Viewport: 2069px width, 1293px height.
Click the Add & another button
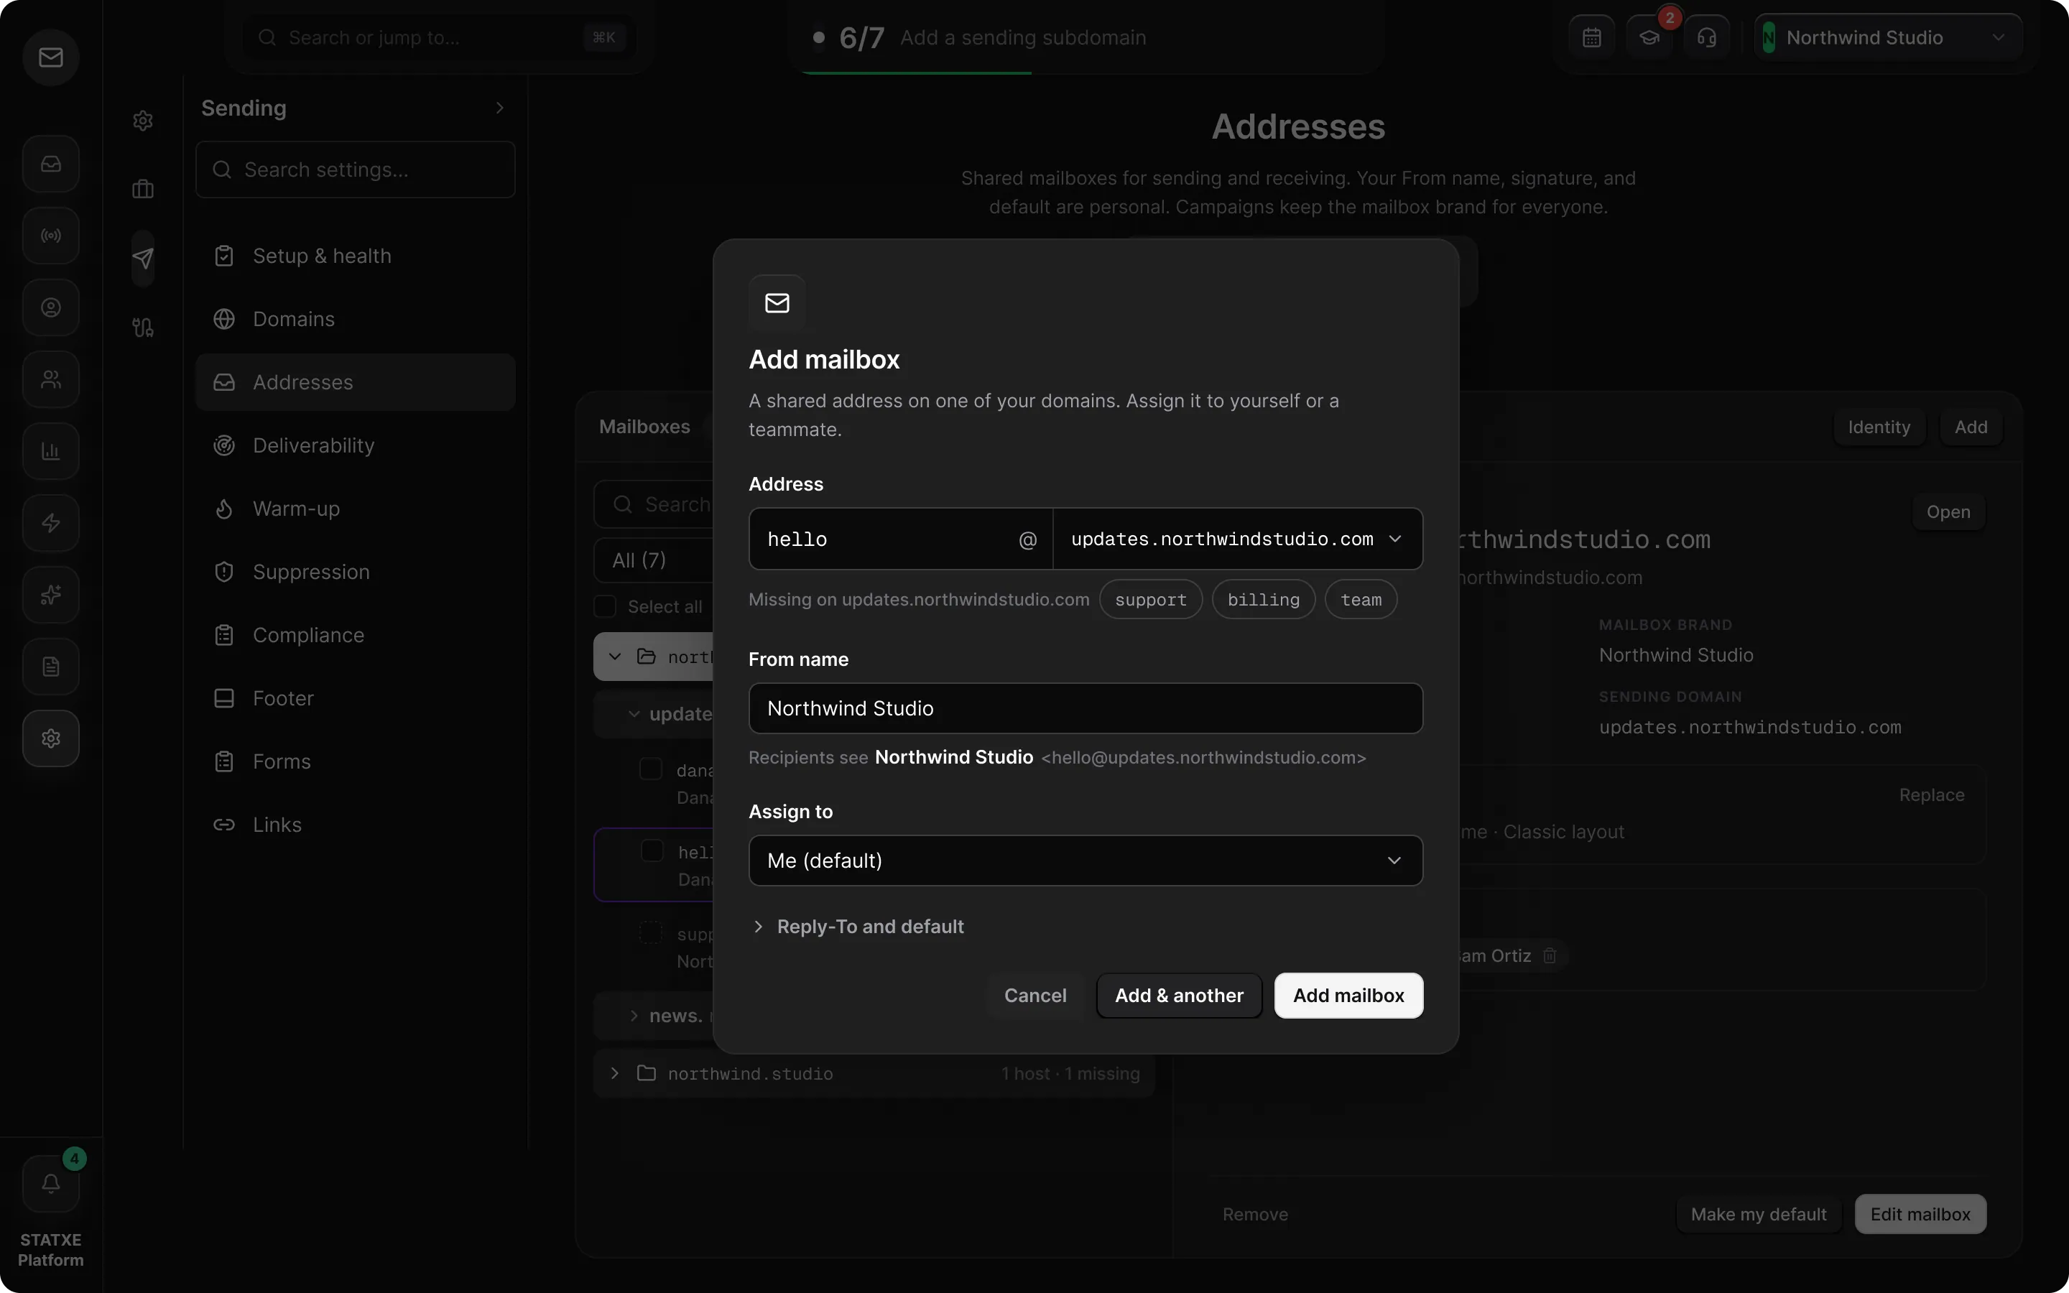pyautogui.click(x=1179, y=996)
